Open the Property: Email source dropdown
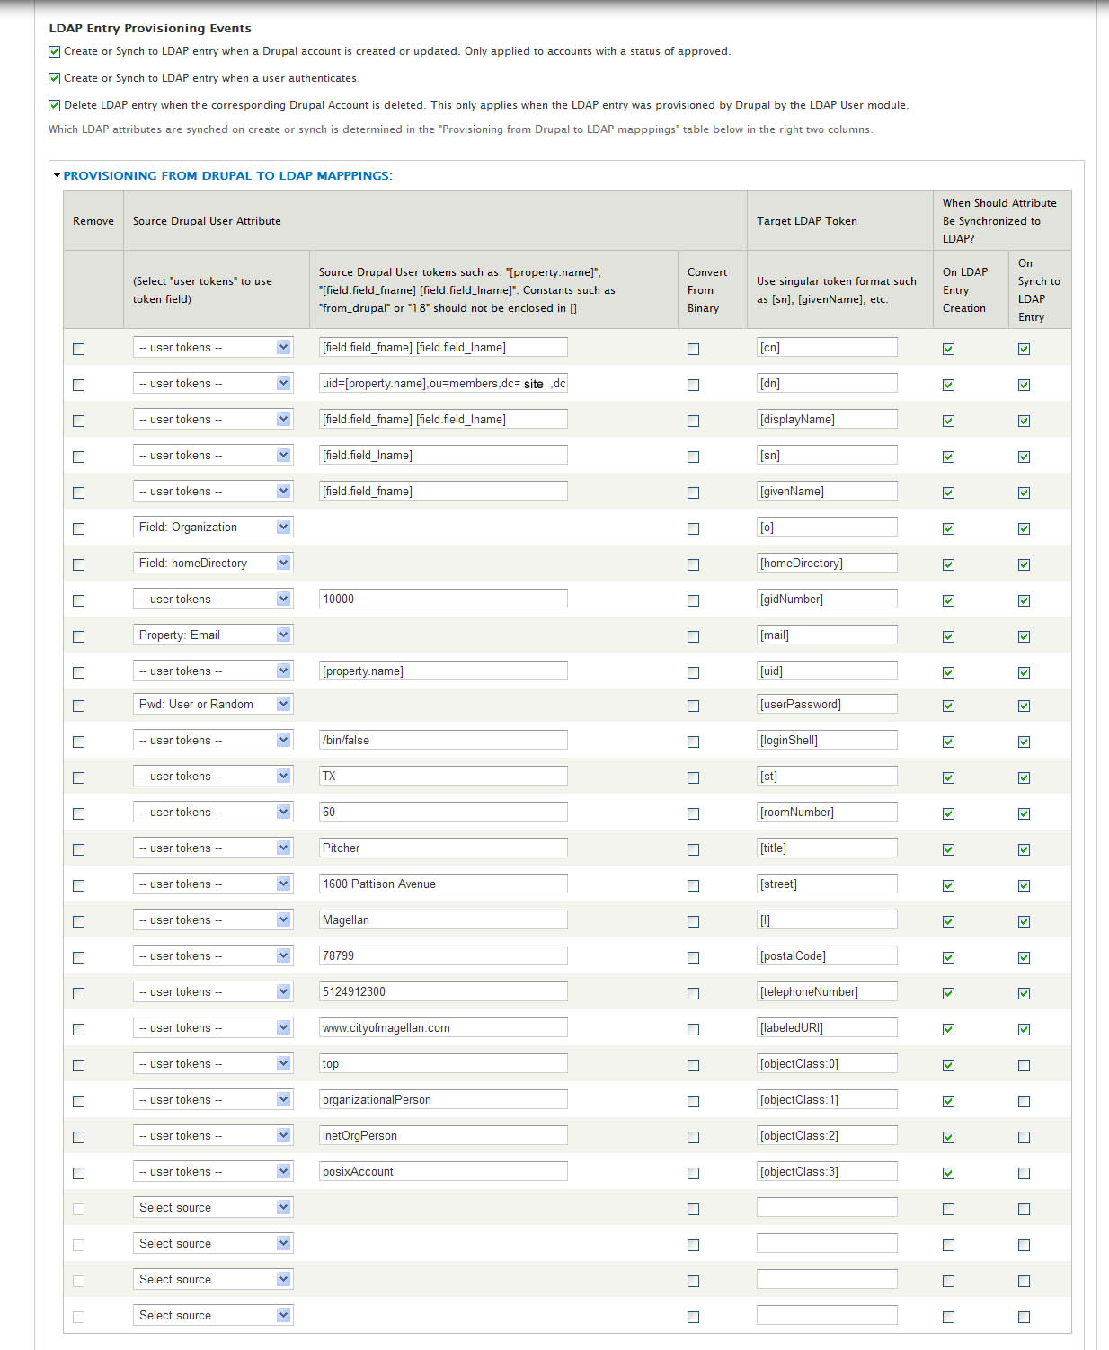Screen dimensions: 1109x1350 point(213,635)
